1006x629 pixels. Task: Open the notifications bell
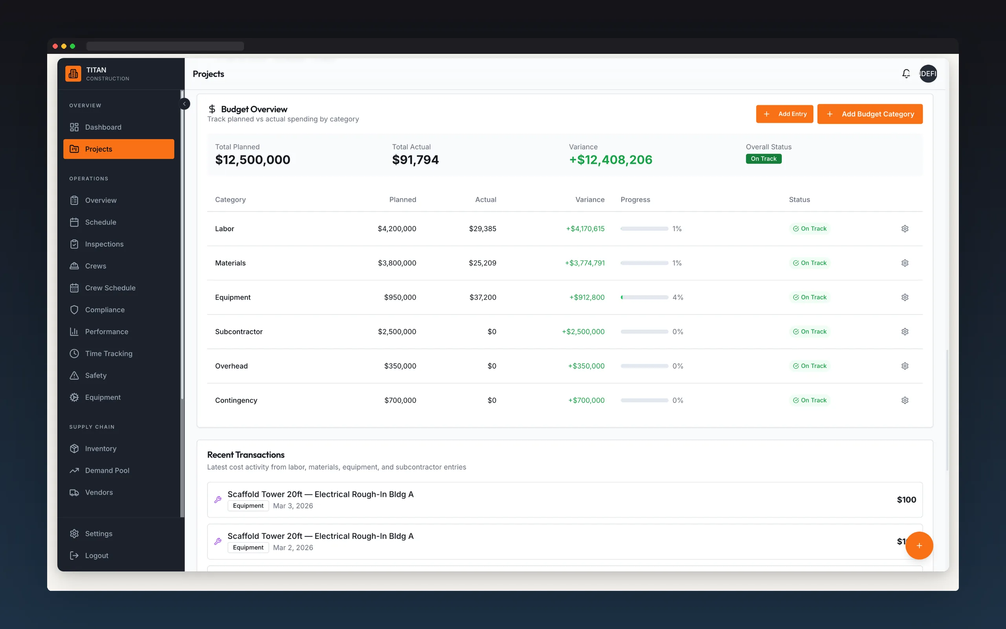click(x=906, y=74)
